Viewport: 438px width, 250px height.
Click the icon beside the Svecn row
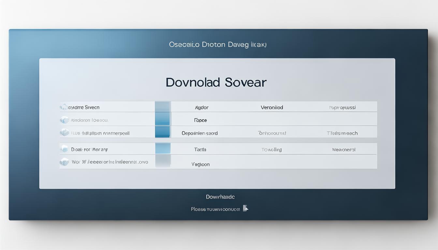(x=64, y=107)
